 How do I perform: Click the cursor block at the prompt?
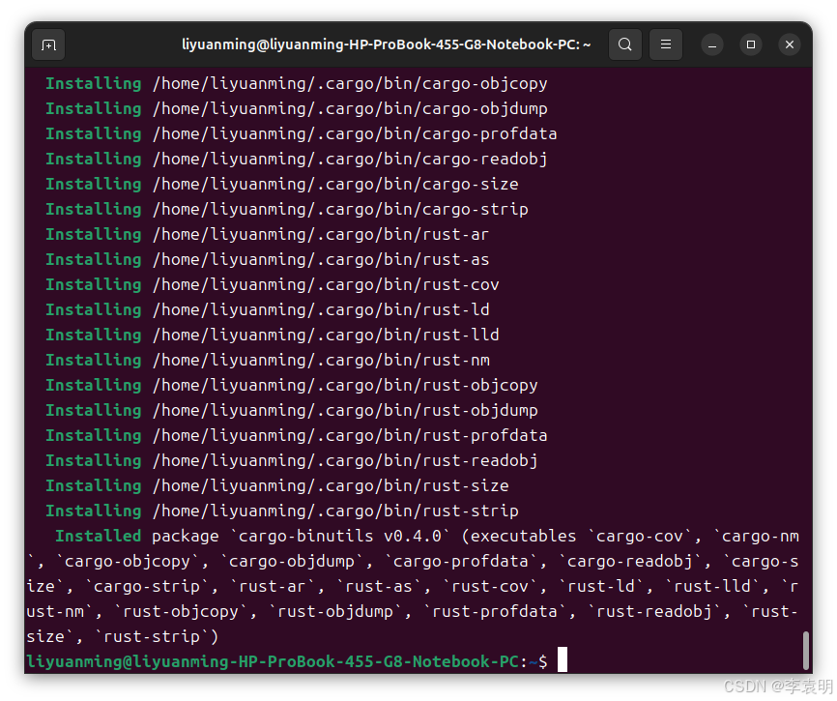coord(563,659)
